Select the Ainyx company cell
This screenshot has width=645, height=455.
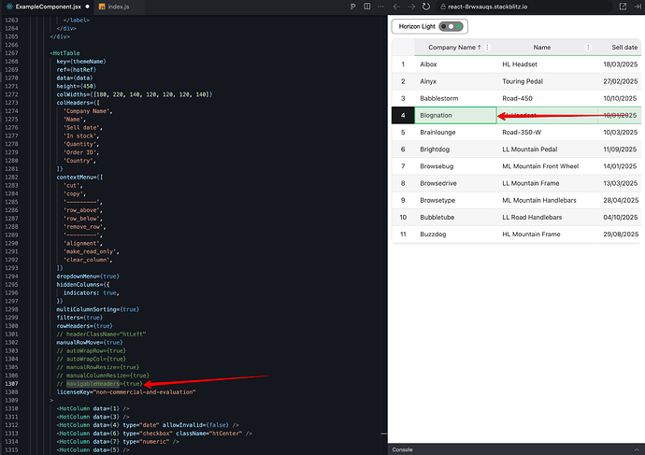(455, 81)
